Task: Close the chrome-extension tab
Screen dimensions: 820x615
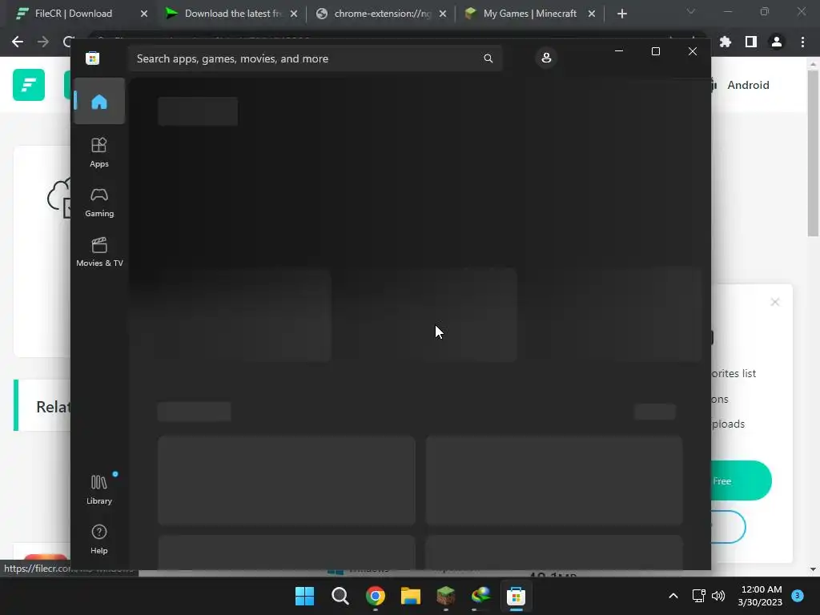Action: (443, 14)
